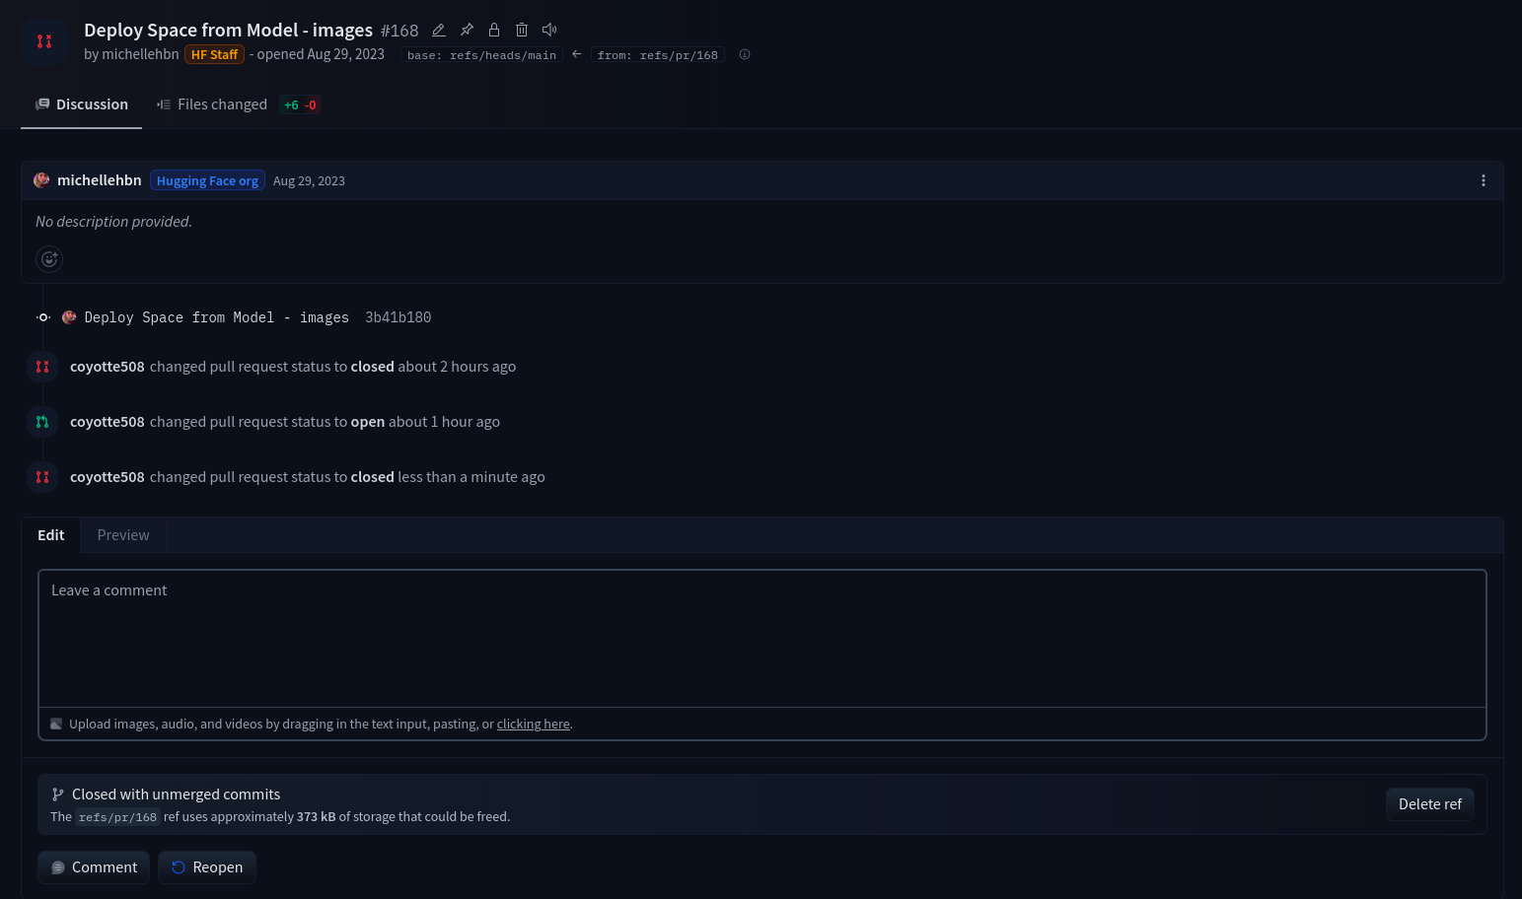Click the 'clicking here' upload link

[x=533, y=725]
